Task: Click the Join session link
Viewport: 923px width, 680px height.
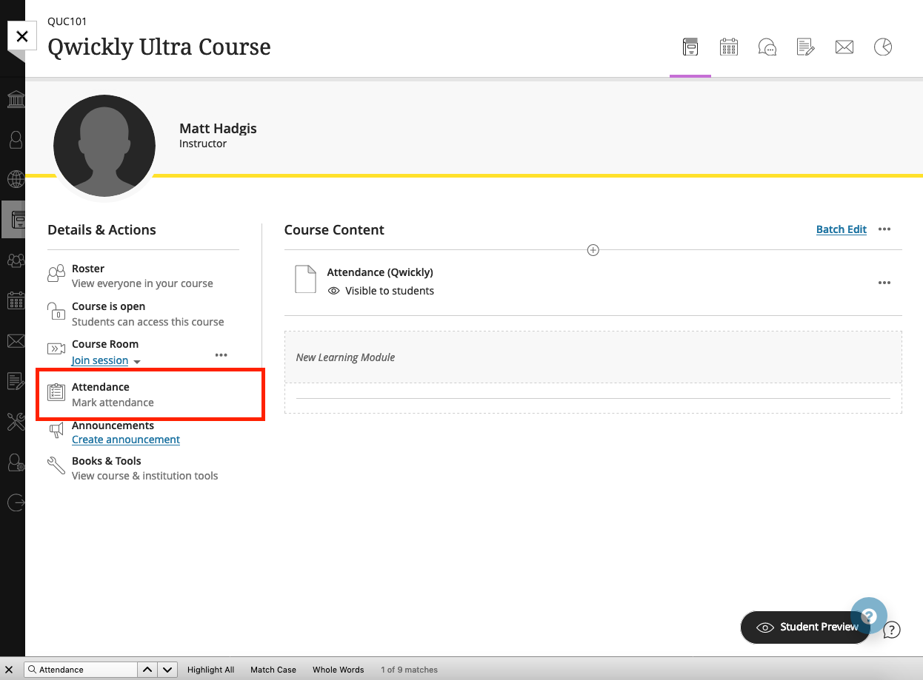Action: pyautogui.click(x=100, y=360)
